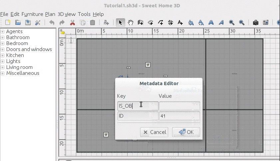280x161 pixels.
Task: Open a home file
Action: (x=18, y=23)
